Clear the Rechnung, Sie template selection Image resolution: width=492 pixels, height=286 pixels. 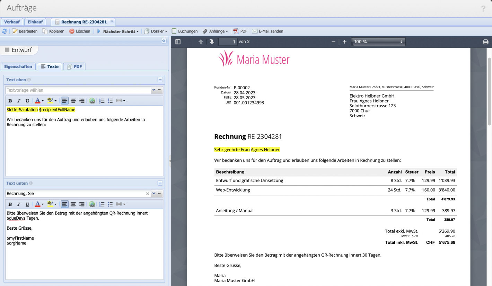point(147,193)
